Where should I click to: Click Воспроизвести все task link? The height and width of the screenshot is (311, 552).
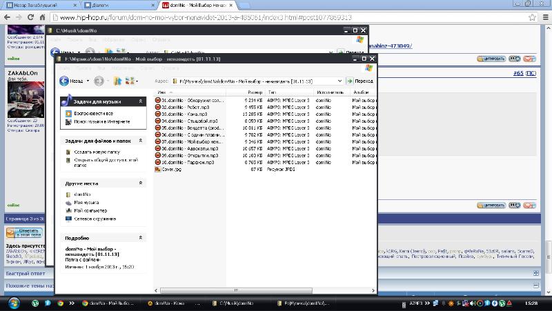click(93, 114)
